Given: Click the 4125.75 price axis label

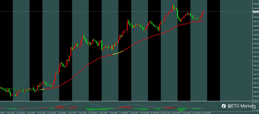Looking at the screenshot, I should [x=256, y=74].
